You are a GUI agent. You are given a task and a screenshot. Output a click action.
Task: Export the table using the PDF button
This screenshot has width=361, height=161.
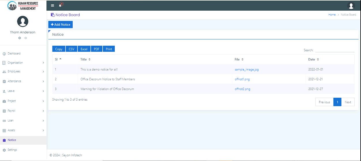(97, 49)
